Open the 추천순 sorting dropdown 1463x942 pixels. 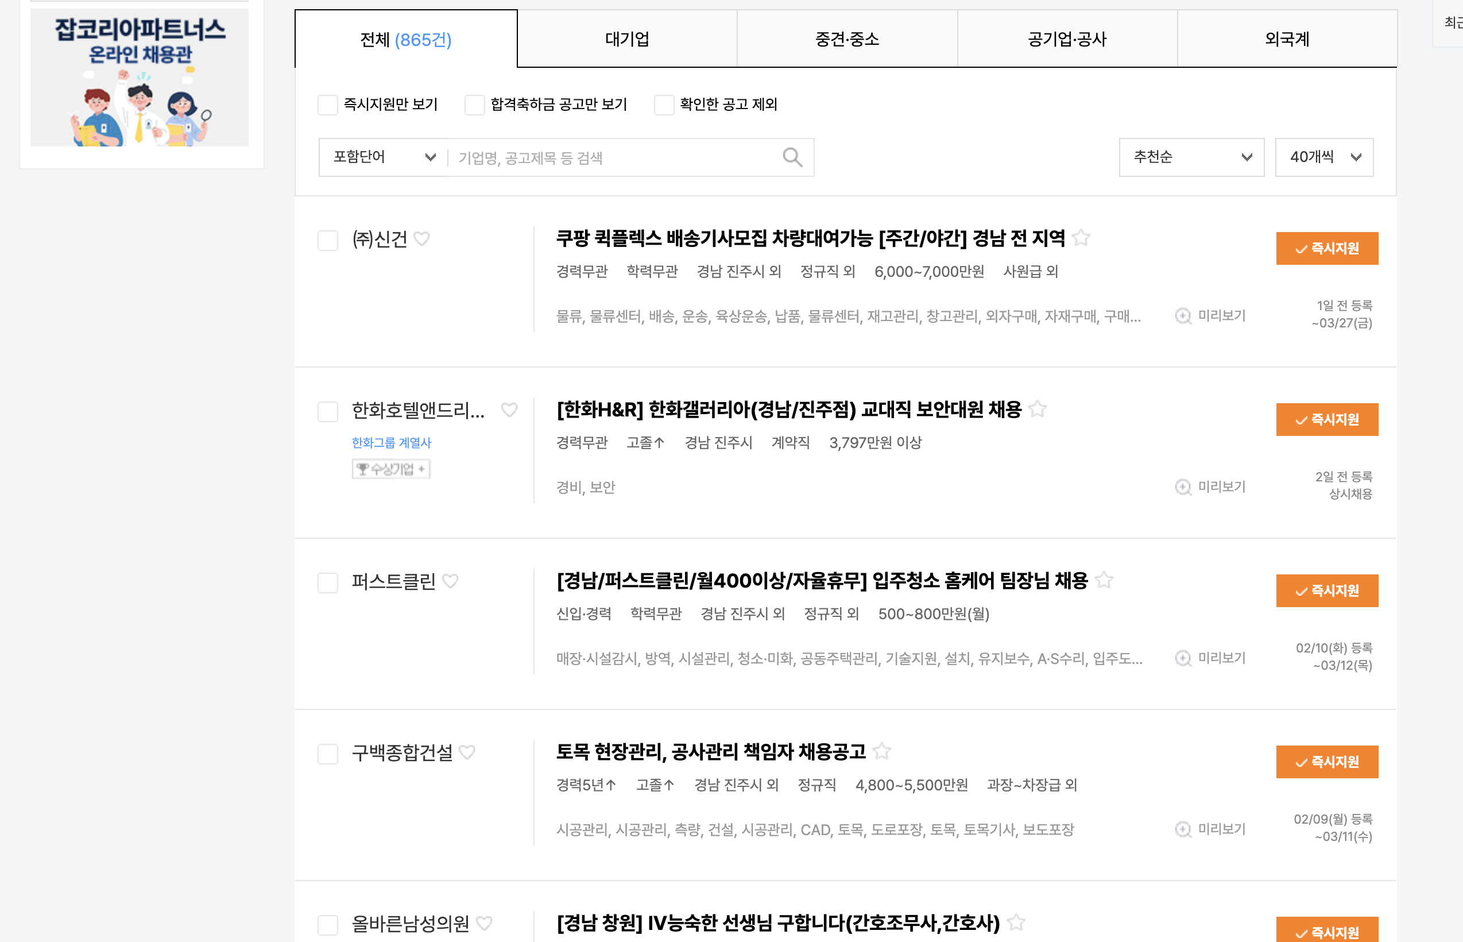pyautogui.click(x=1191, y=157)
